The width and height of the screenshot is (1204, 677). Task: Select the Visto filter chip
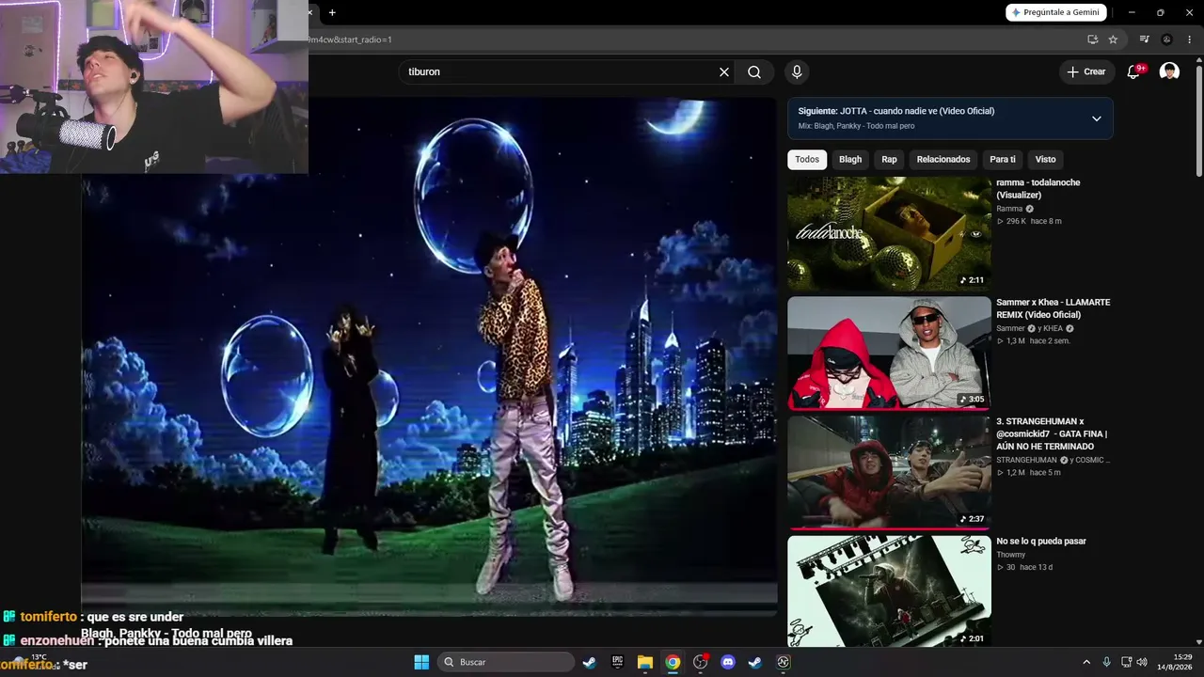coord(1045,160)
